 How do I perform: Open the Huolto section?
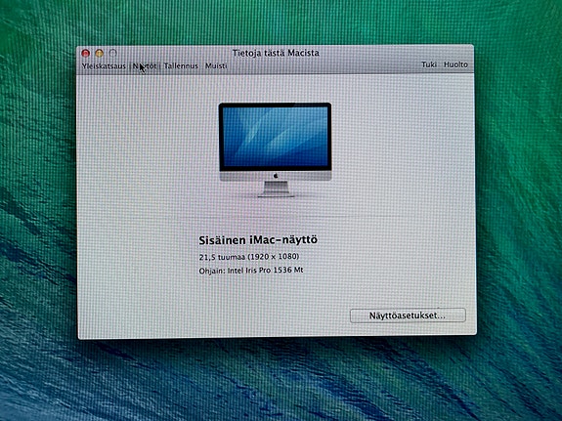pyautogui.click(x=455, y=64)
